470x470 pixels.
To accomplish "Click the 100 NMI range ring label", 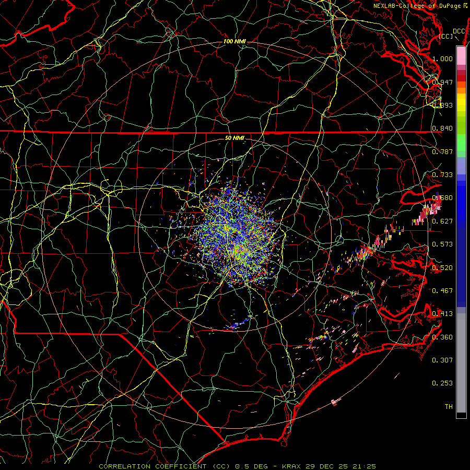I will click(x=234, y=41).
